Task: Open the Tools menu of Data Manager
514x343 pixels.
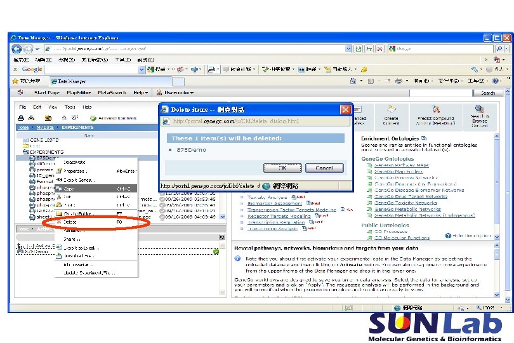Action: click(x=70, y=107)
